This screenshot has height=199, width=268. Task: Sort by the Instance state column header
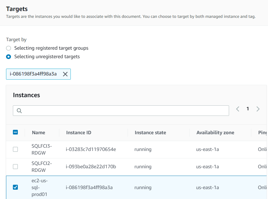tap(150, 132)
